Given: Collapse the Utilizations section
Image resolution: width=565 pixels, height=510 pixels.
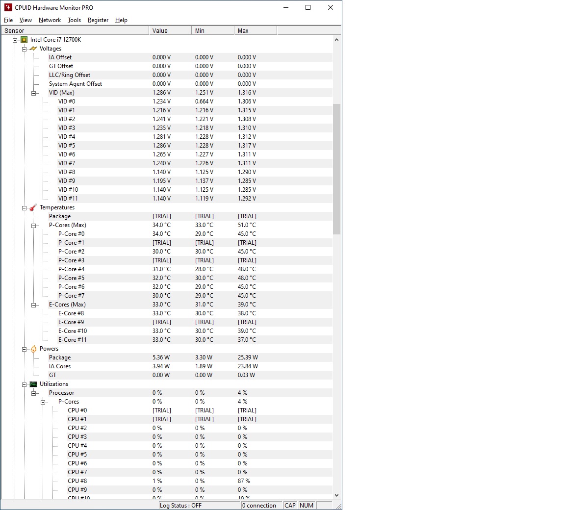Looking at the screenshot, I should pos(24,384).
